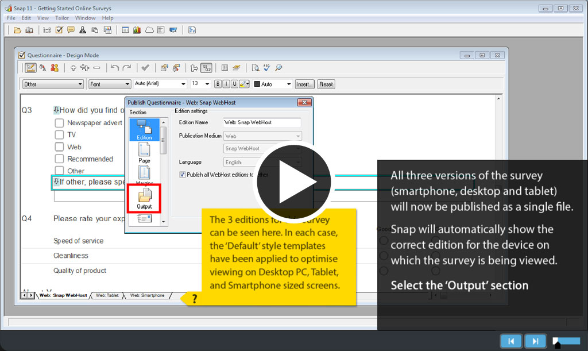Tick the TV checkbox

point(59,134)
